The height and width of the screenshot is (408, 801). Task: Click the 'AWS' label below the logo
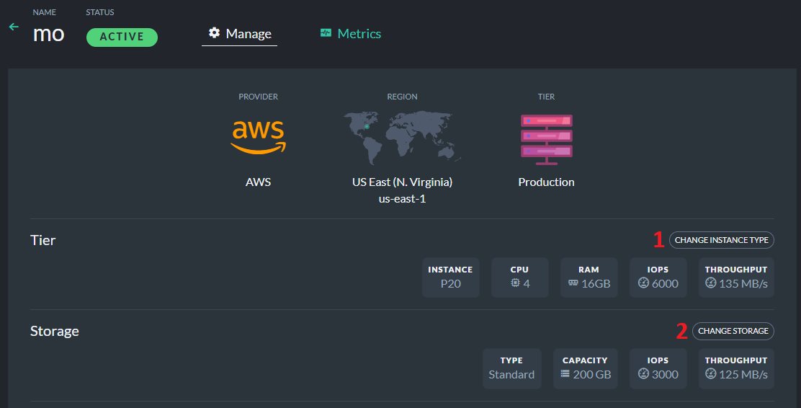point(258,182)
